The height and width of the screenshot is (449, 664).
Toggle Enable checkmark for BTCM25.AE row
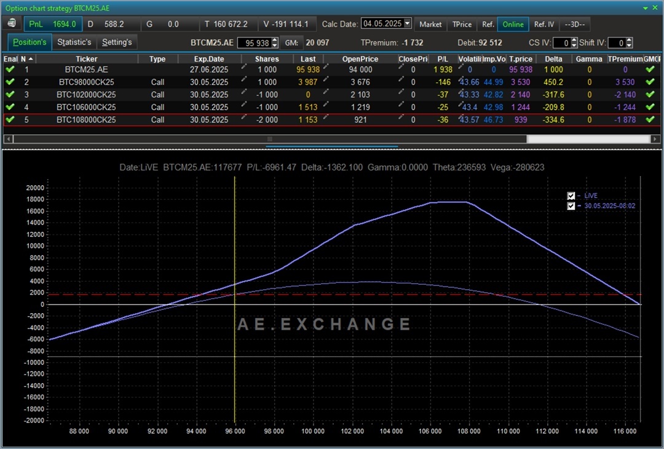coord(10,69)
